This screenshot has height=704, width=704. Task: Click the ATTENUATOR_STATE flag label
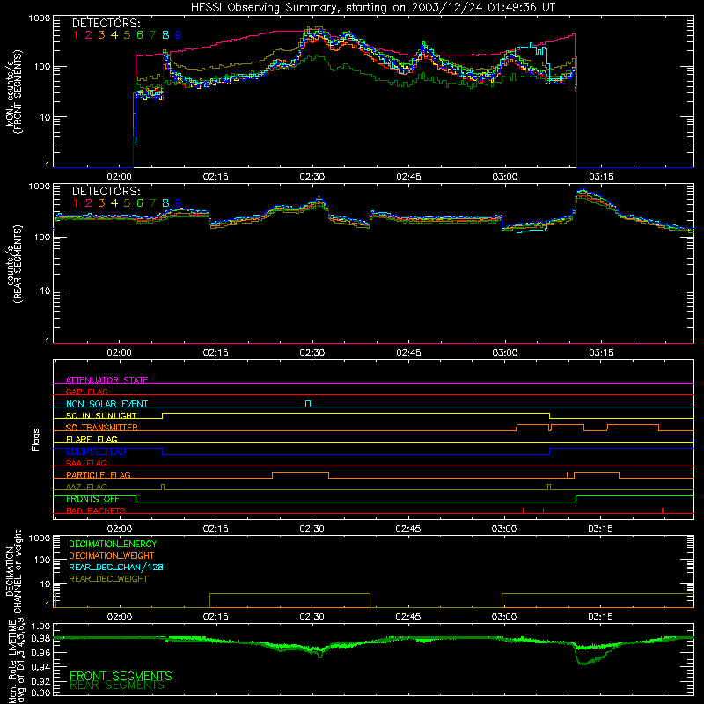(106, 380)
